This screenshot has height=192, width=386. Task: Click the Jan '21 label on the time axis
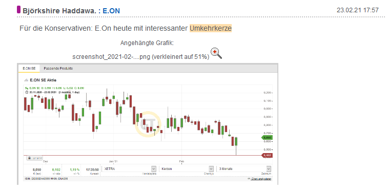[x=114, y=161]
